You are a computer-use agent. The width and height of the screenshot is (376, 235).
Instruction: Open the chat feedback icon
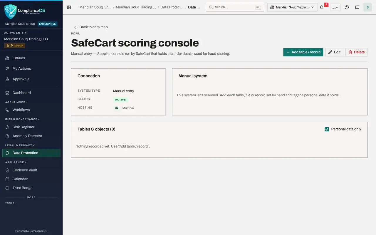[357, 7]
